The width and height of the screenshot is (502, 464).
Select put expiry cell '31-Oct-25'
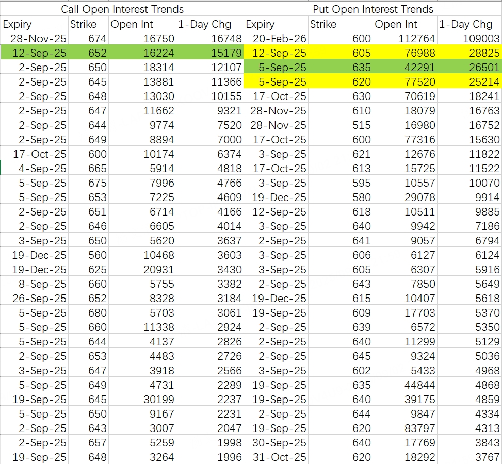[276, 457]
